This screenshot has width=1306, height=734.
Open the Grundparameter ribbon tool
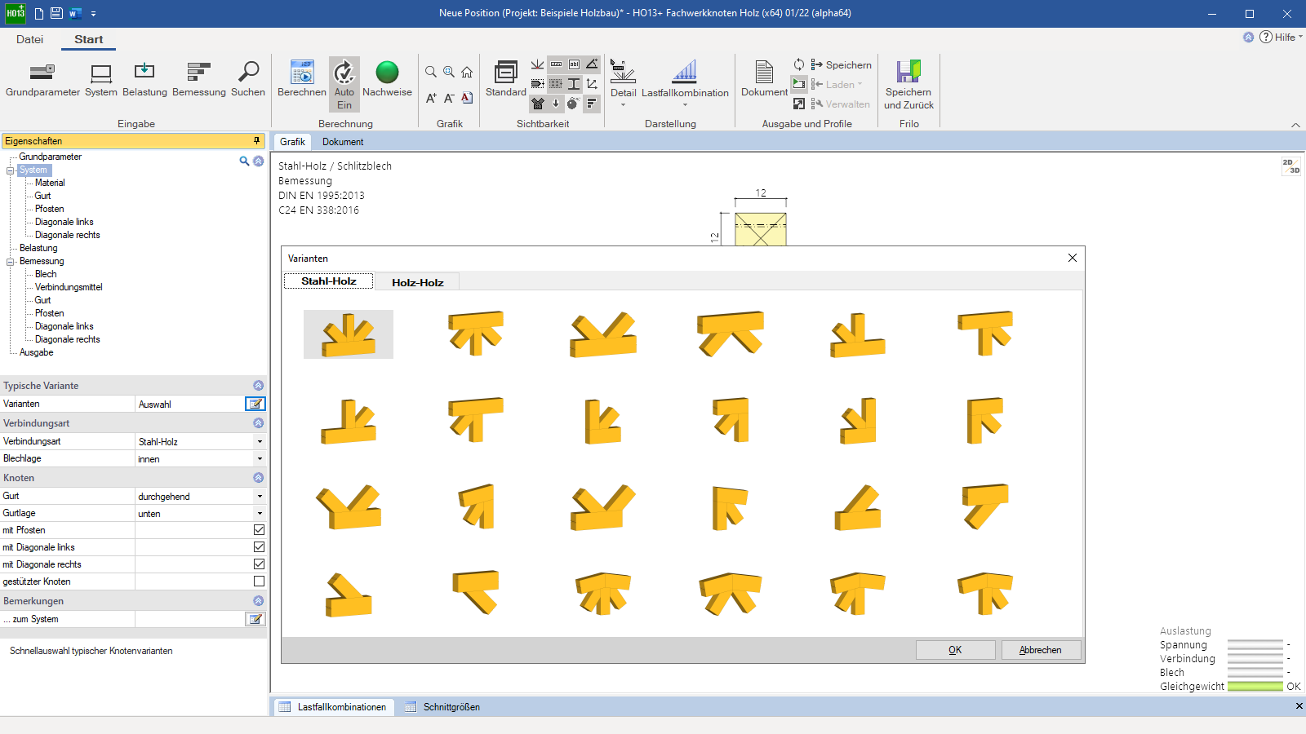[42, 80]
